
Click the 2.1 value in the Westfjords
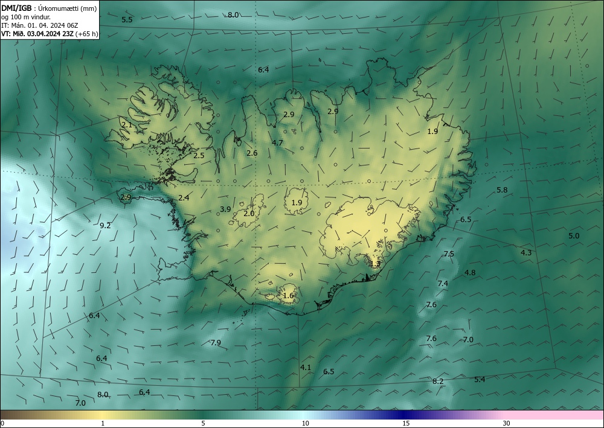(126, 125)
